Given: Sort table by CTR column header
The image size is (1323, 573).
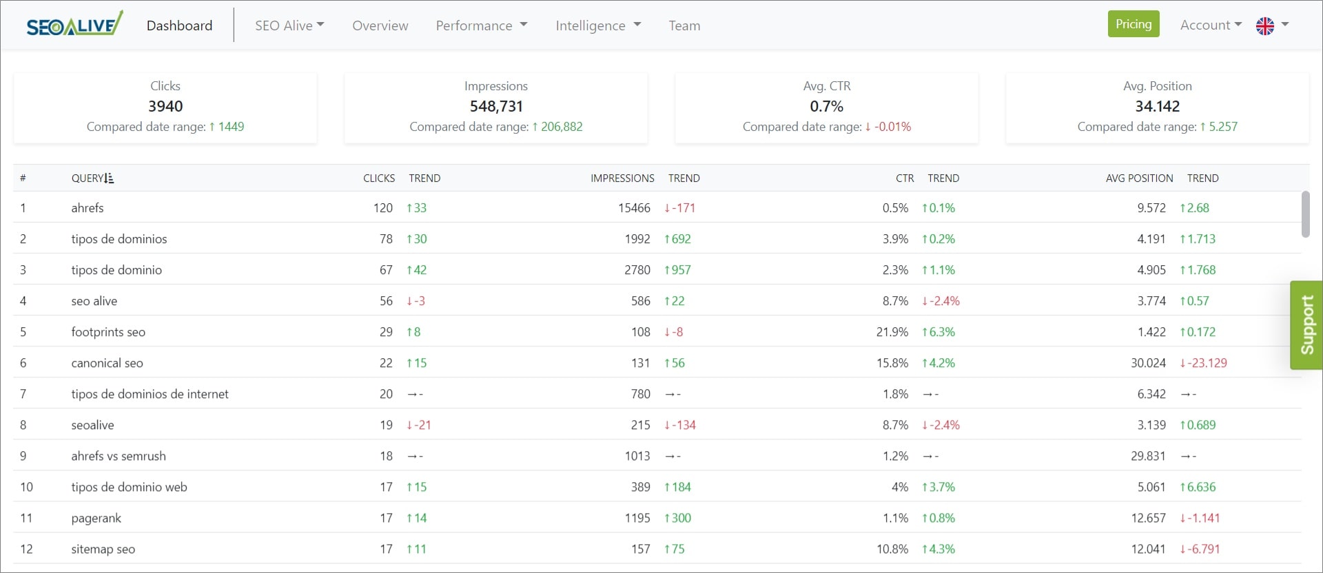Looking at the screenshot, I should pos(905,178).
